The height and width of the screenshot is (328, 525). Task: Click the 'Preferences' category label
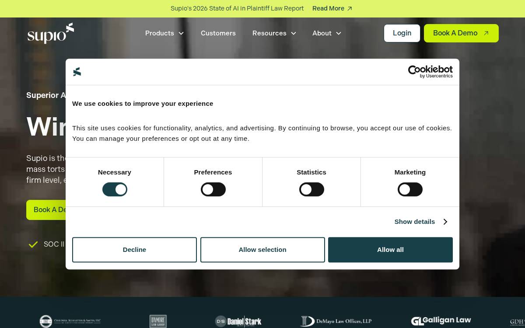coord(213,172)
